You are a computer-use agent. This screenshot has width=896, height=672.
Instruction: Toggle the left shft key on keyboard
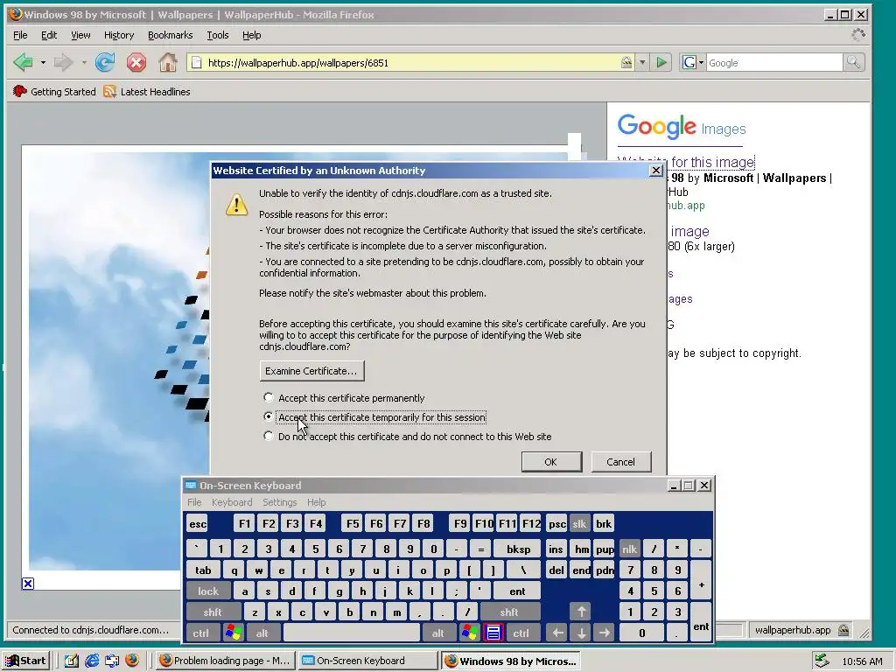(213, 612)
